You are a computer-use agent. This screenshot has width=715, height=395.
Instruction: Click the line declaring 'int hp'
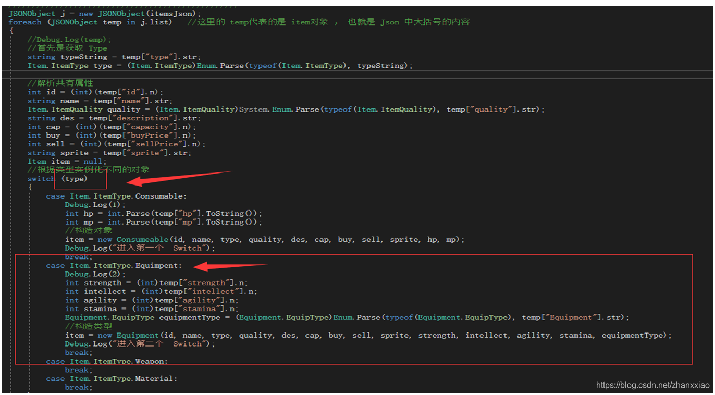(164, 214)
